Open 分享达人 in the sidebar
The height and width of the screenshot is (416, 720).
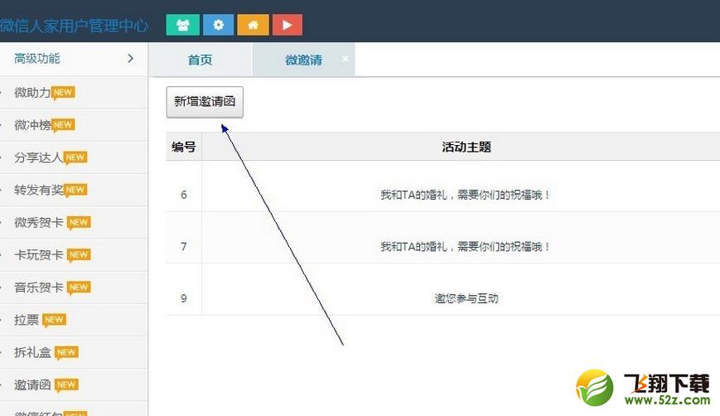38,157
